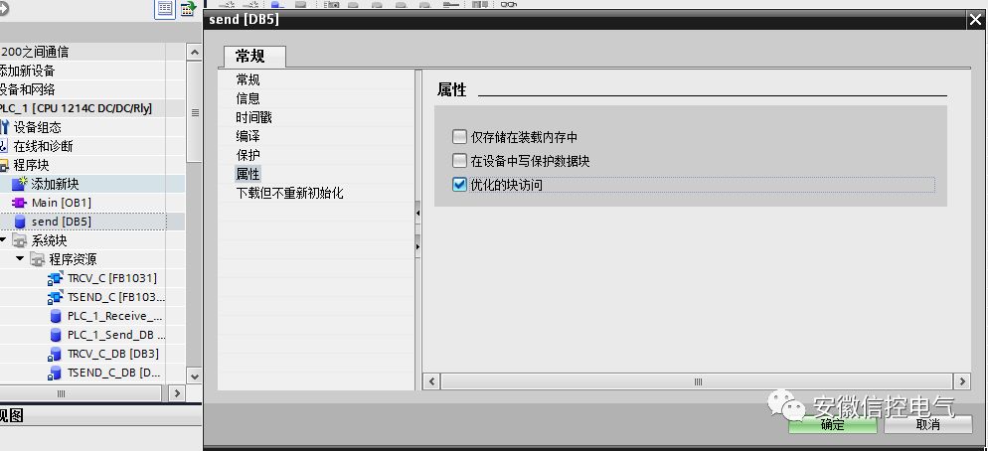Click the lower expand arrow on the splitter
The width and height of the screenshot is (988, 451).
click(x=417, y=246)
